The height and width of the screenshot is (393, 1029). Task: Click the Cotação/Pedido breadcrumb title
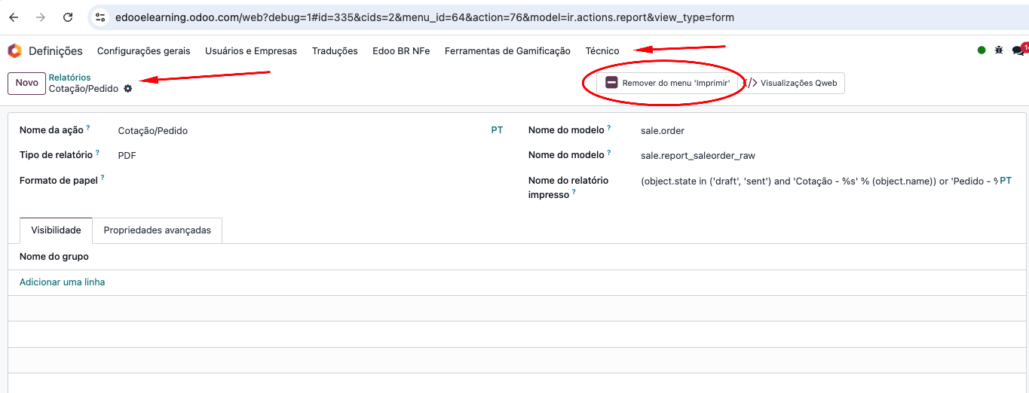tap(84, 88)
